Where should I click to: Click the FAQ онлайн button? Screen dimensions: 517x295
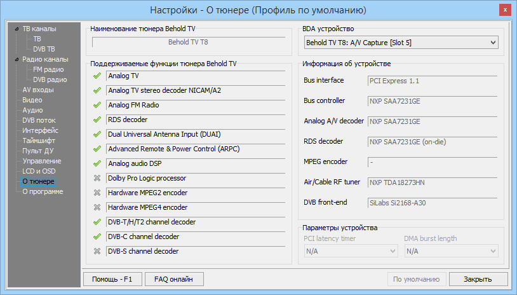(174, 279)
